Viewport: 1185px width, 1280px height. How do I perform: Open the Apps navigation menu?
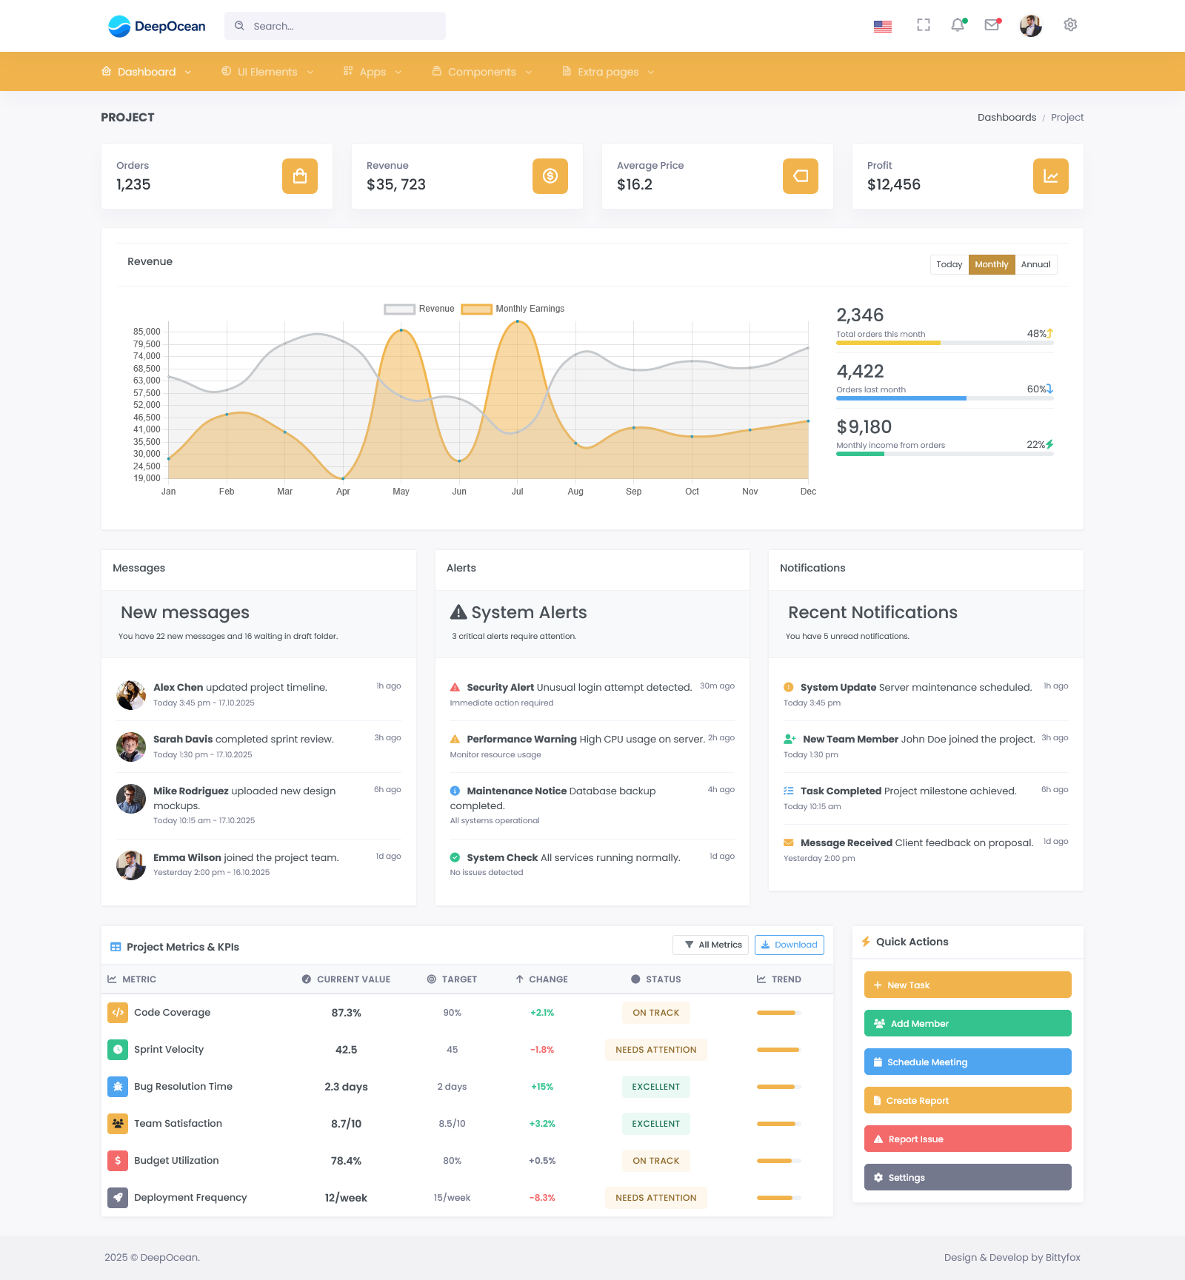click(x=373, y=72)
